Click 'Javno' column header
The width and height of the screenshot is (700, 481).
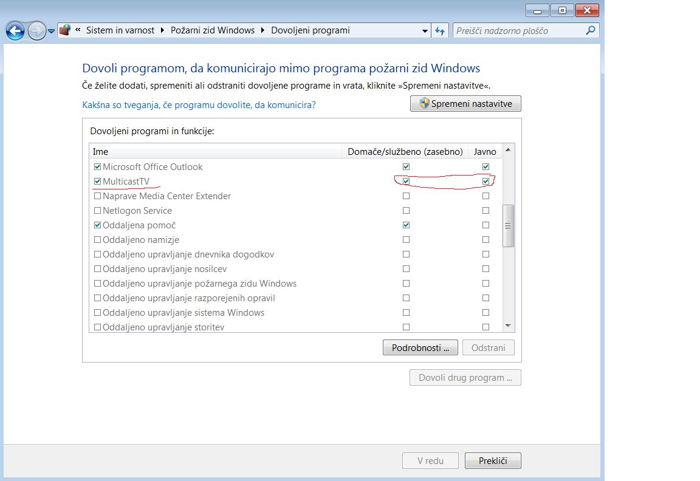tap(485, 152)
